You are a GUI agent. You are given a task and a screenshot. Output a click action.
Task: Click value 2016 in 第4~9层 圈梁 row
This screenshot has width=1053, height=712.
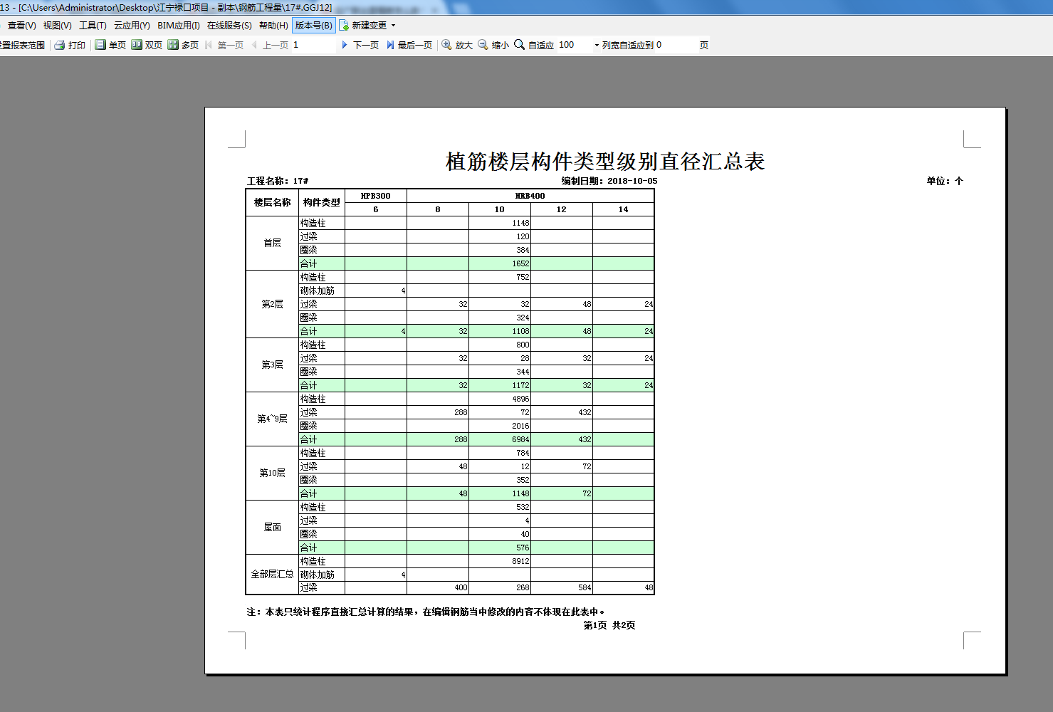pos(520,426)
